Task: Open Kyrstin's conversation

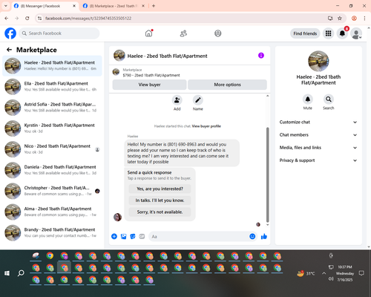Action: (52, 128)
